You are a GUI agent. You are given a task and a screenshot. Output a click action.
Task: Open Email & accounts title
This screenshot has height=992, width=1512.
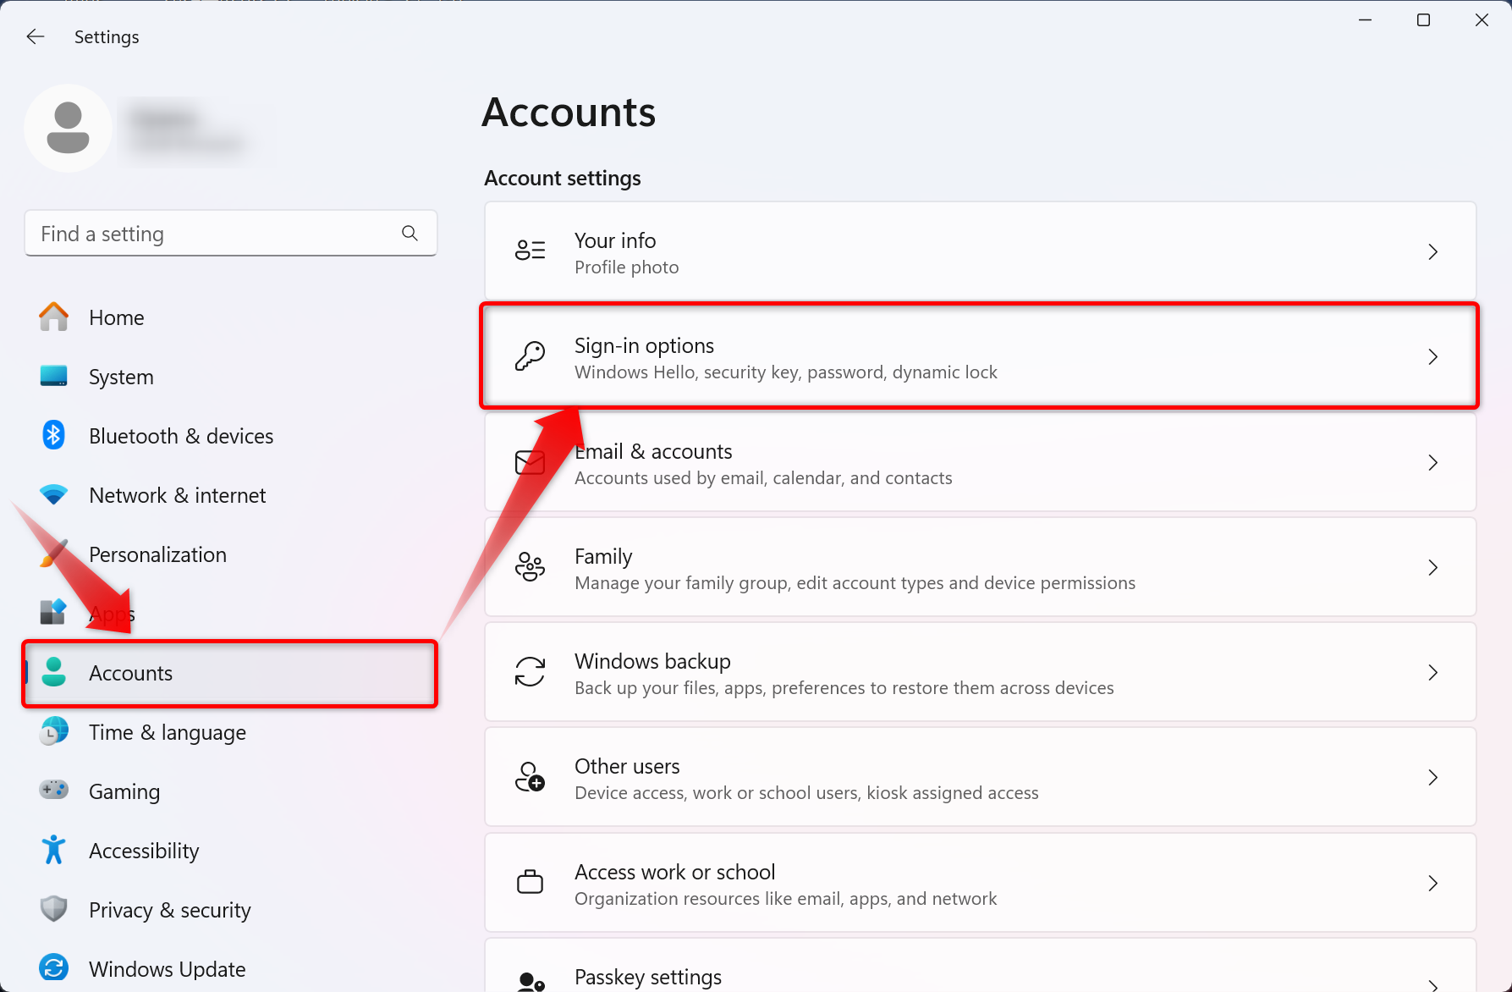coord(653,451)
